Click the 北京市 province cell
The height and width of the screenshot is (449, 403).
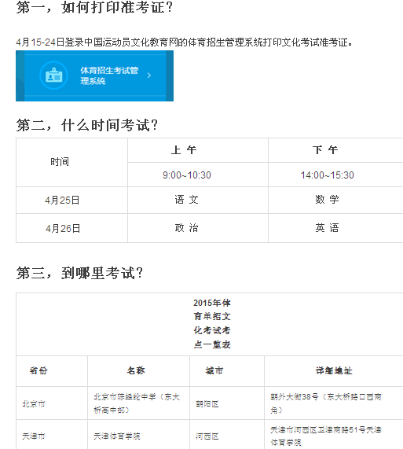pyautogui.click(x=52, y=403)
